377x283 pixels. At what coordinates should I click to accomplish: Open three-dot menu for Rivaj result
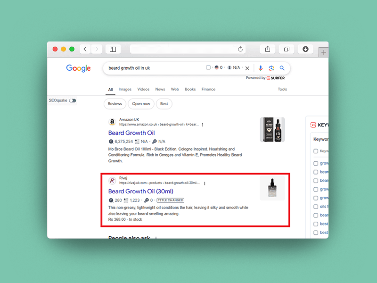point(205,183)
